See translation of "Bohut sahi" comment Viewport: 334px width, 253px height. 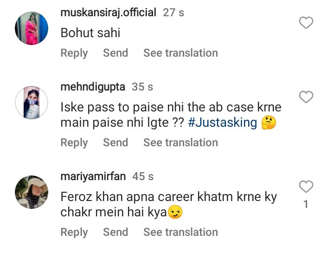180,53
